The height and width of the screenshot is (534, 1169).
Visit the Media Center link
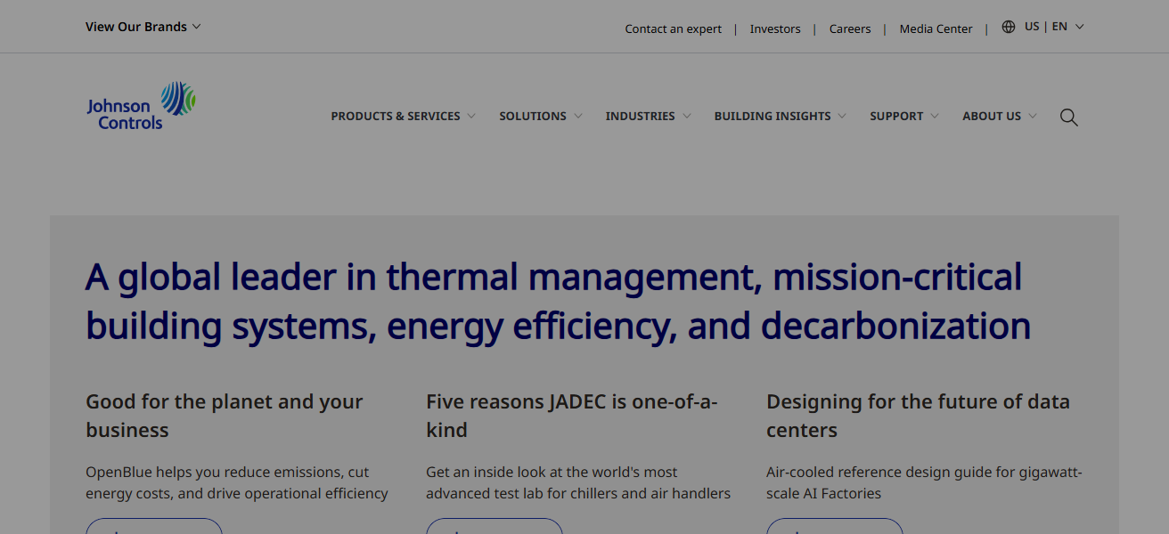pos(936,28)
